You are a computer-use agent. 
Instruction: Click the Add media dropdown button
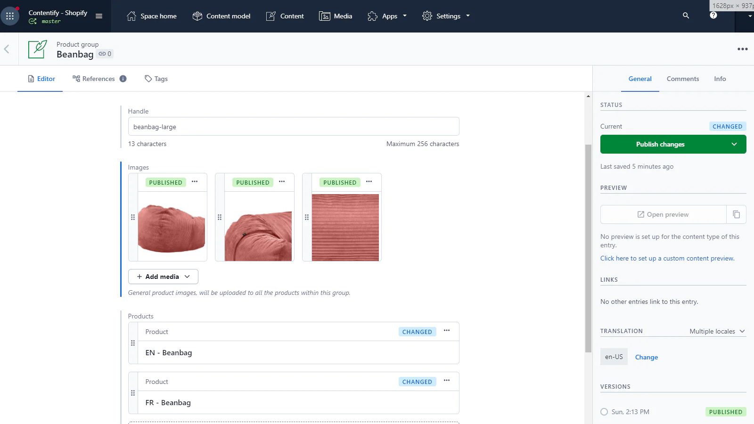click(x=163, y=277)
